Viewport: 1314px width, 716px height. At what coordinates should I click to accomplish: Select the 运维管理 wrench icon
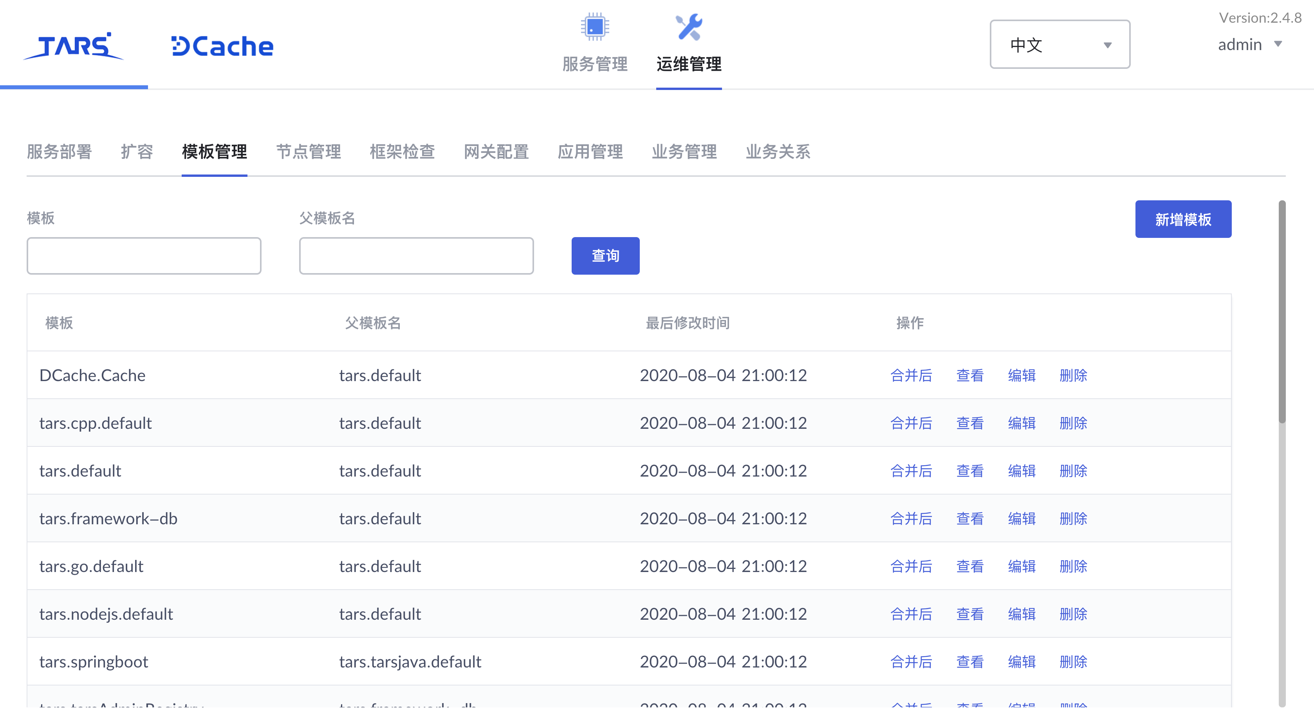689,28
